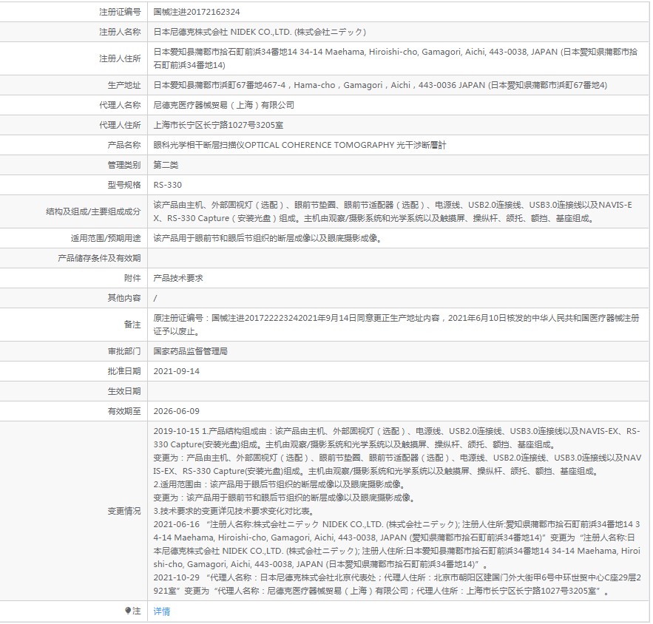Select 尼德克医疗器械贸易（上海）有限公司 in 代理人名称 row
Screen dimensions: 653x624
pyautogui.click(x=223, y=105)
